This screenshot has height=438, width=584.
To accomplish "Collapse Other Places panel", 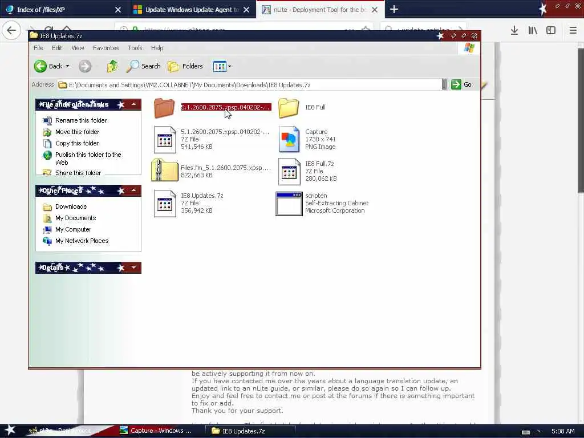I will [133, 190].
